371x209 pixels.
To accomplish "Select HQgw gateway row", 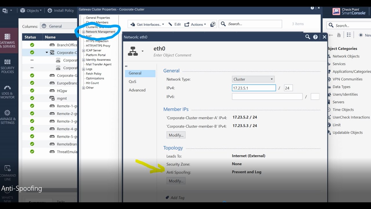I will coord(50,91).
